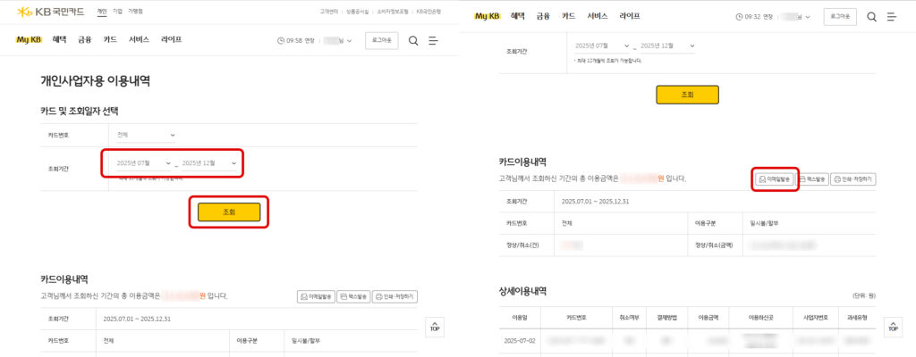Open 혜택 menu in right screenshot
Screen dimensions: 916x357
(518, 16)
